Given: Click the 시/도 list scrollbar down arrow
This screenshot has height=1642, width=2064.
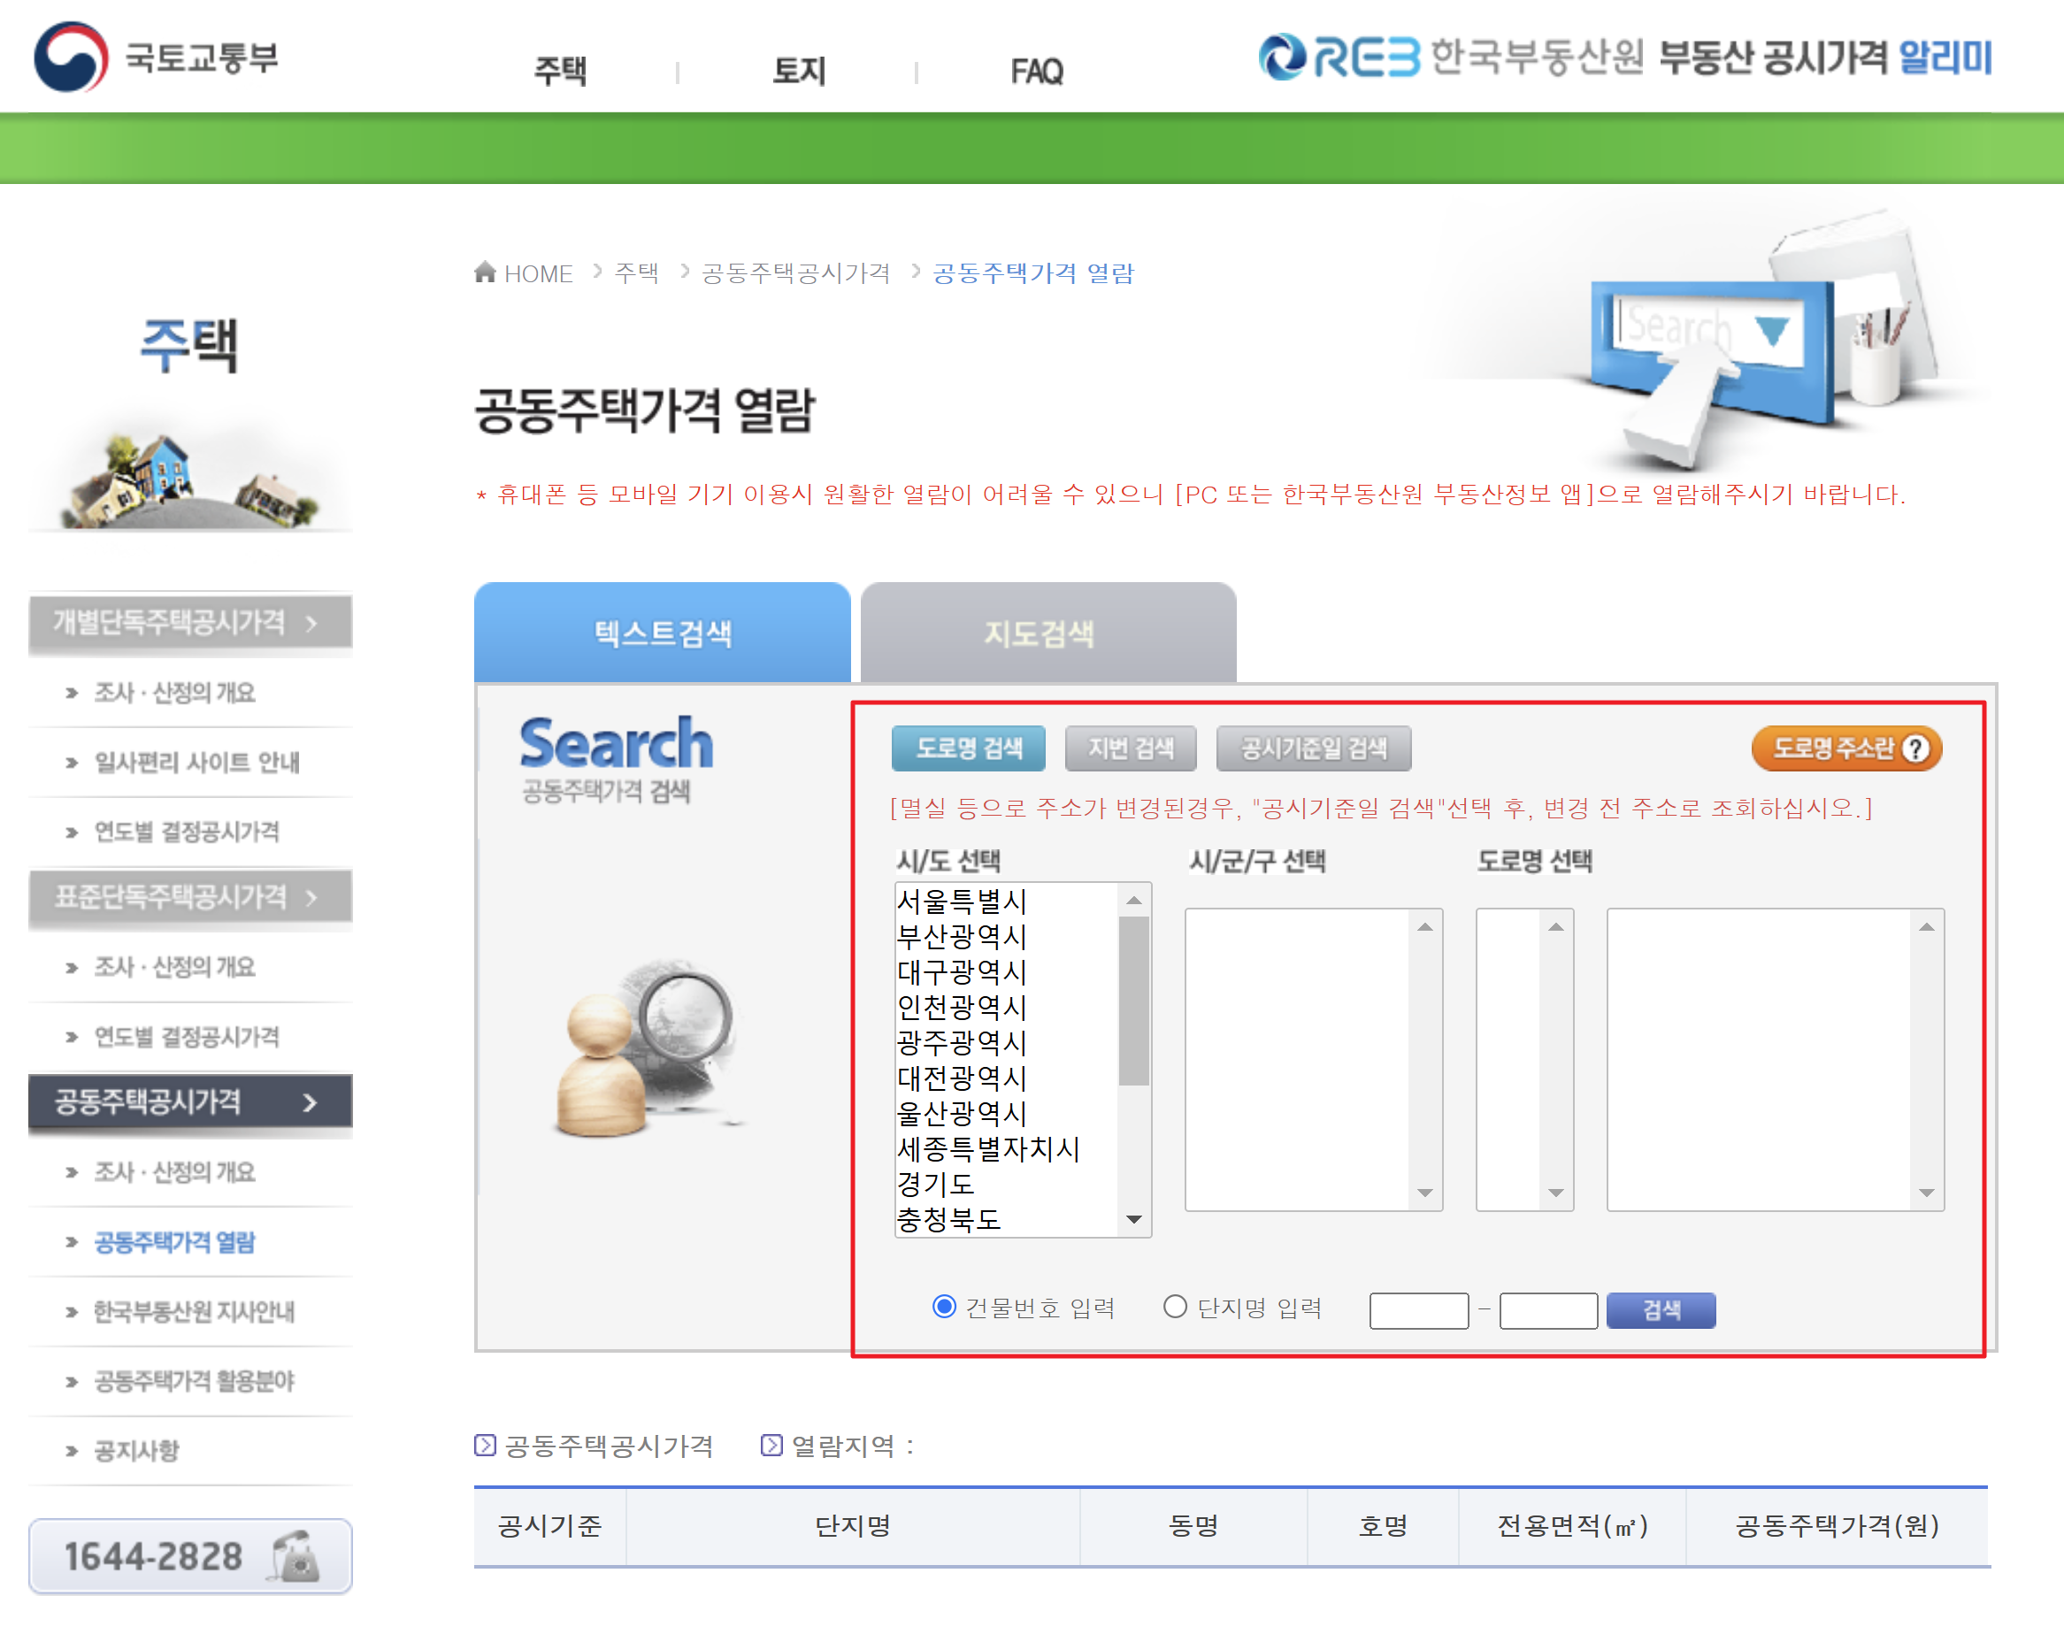Looking at the screenshot, I should click(1134, 1220).
